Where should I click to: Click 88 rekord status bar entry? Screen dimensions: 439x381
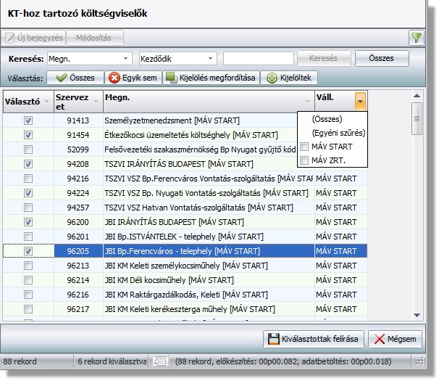tap(20, 361)
